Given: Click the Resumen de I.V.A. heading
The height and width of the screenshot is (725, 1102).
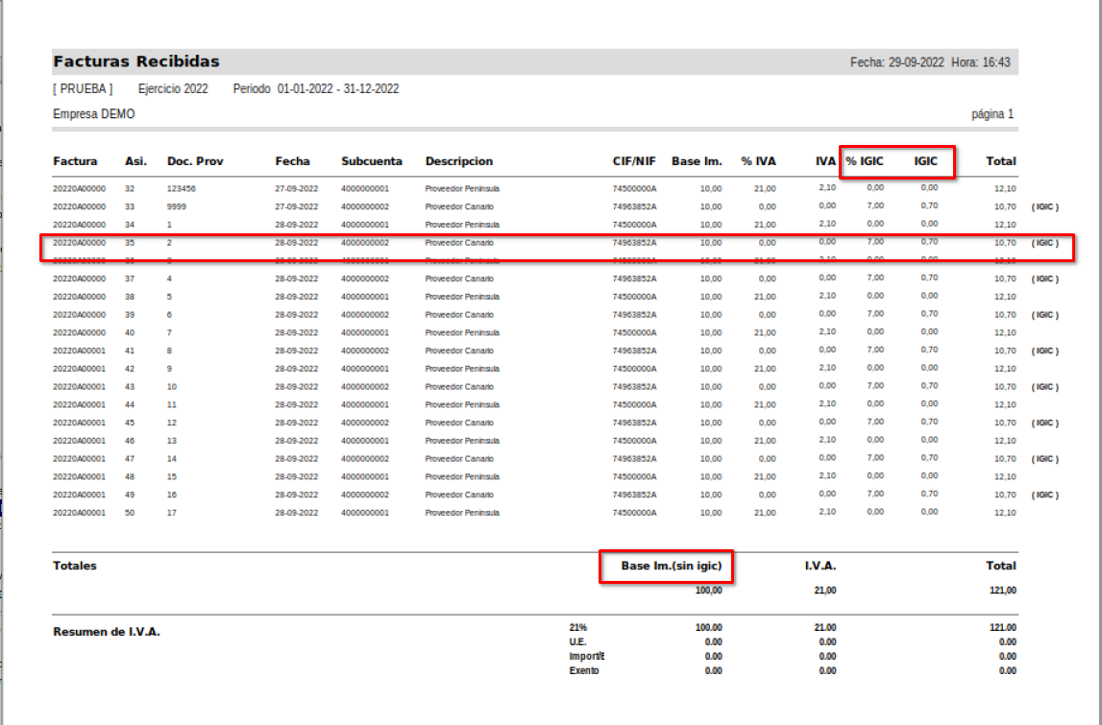Looking at the screenshot, I should click(107, 632).
